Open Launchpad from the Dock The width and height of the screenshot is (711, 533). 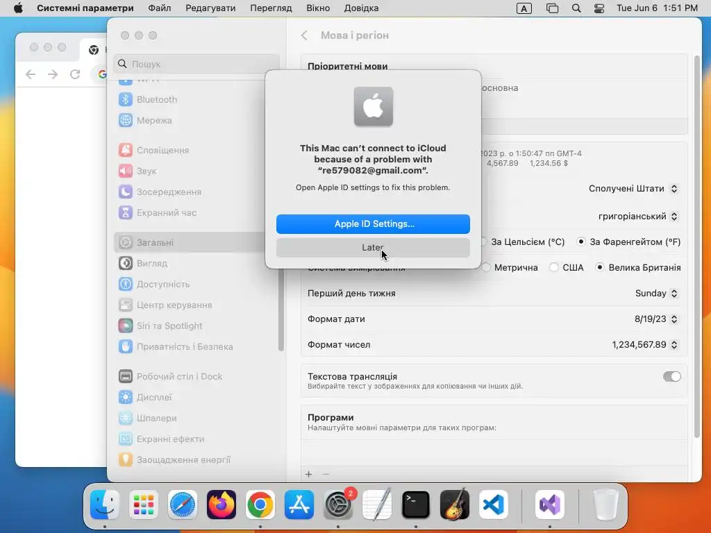click(x=144, y=505)
